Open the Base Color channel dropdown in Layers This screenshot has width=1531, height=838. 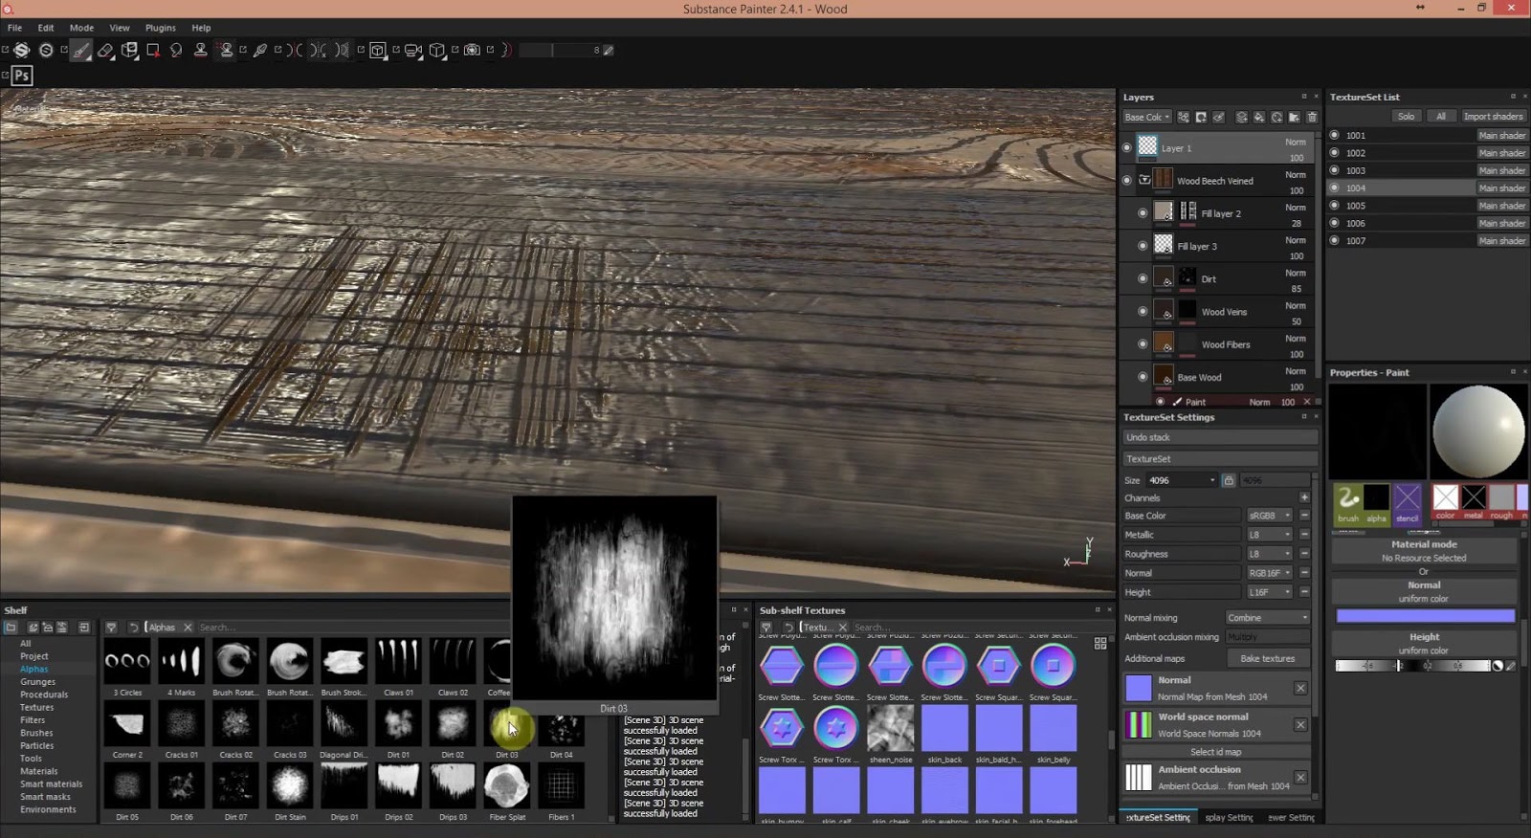(x=1147, y=118)
